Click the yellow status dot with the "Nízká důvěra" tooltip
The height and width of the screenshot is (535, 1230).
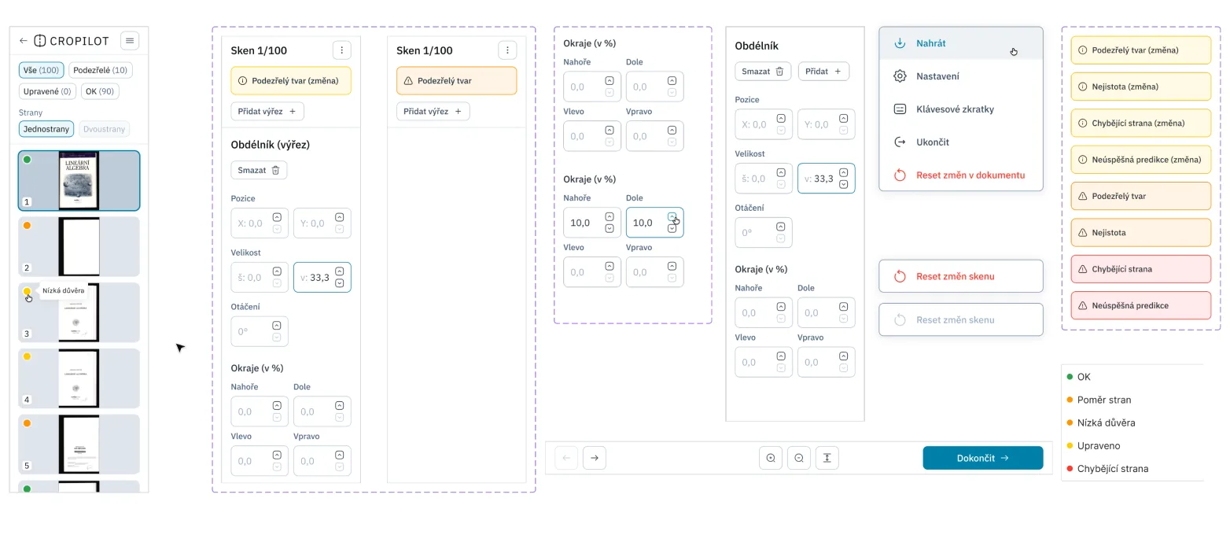point(27,291)
